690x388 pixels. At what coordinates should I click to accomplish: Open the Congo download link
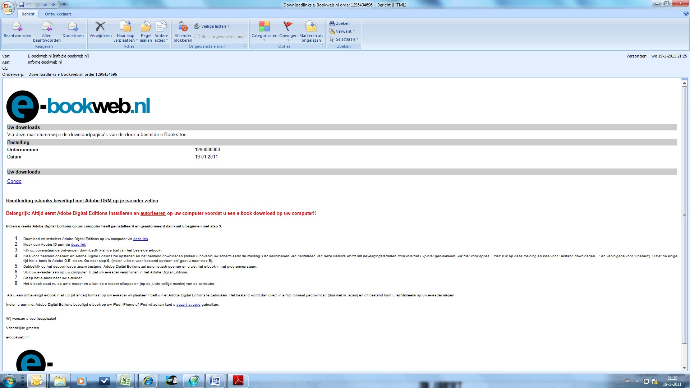point(14,181)
